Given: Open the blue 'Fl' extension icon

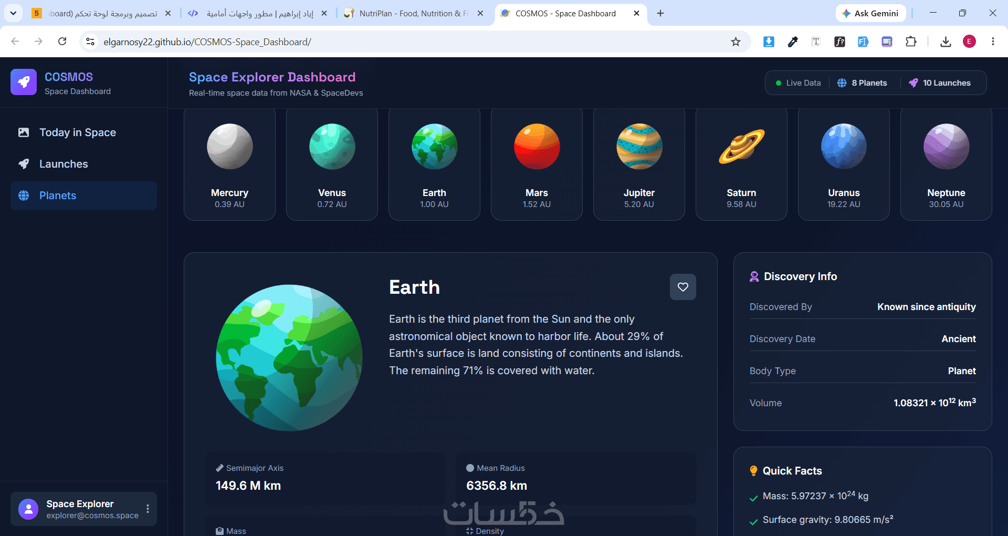Looking at the screenshot, I should tap(863, 42).
